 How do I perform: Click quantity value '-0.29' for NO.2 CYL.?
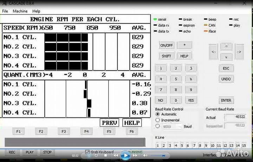141,94
